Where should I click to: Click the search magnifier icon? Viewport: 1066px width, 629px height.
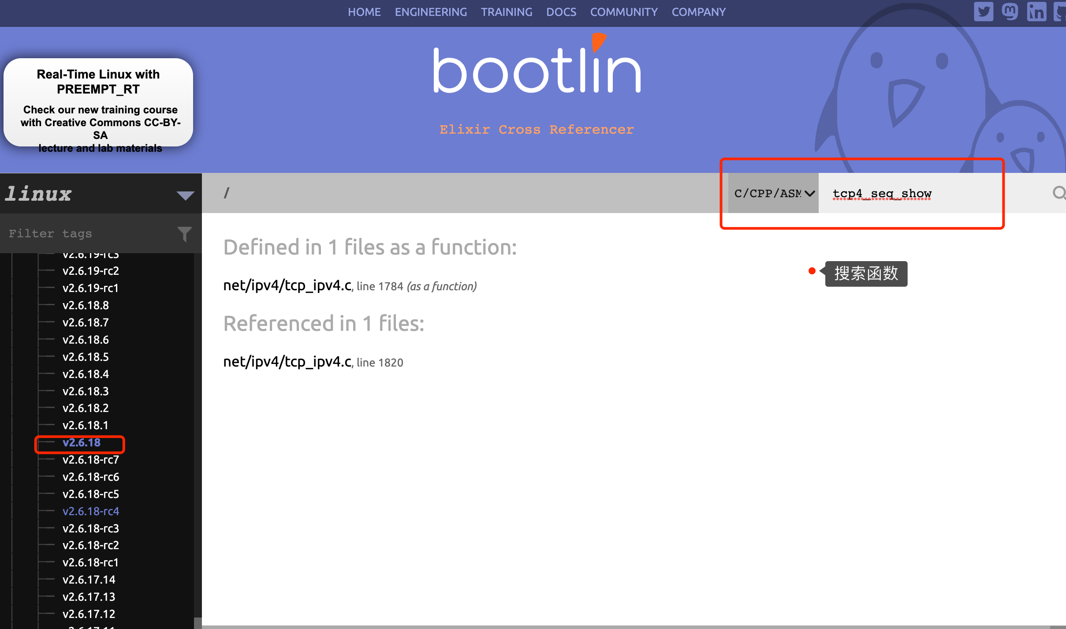coord(1058,193)
